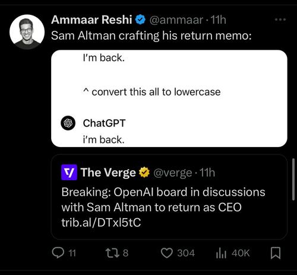297x275 pixels.
Task: Open the three-dot more options menu
Action: click(x=280, y=20)
